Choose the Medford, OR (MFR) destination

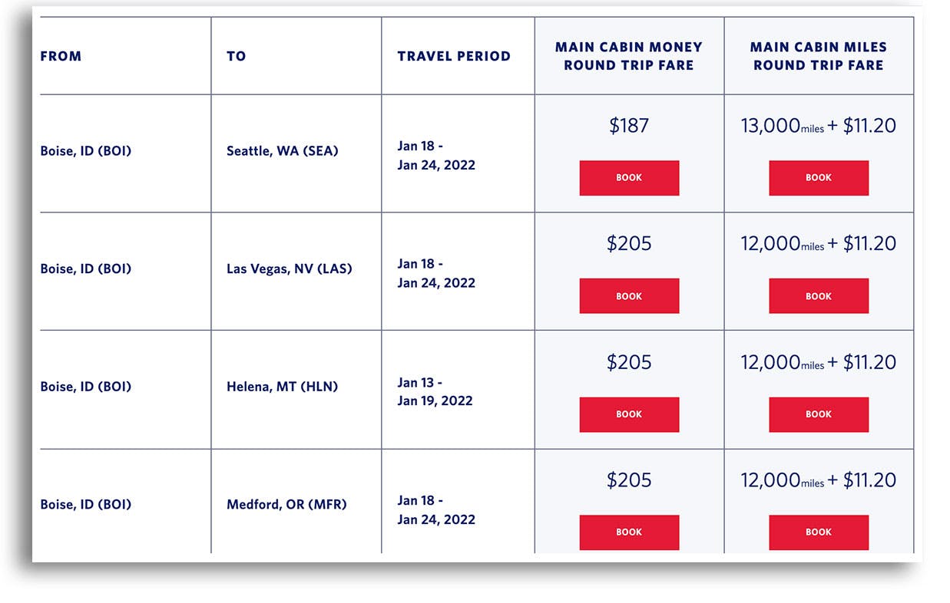[x=286, y=505]
